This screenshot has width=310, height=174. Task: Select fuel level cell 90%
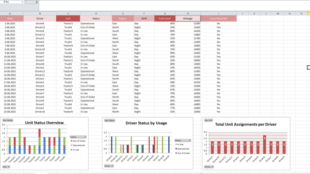(164, 53)
